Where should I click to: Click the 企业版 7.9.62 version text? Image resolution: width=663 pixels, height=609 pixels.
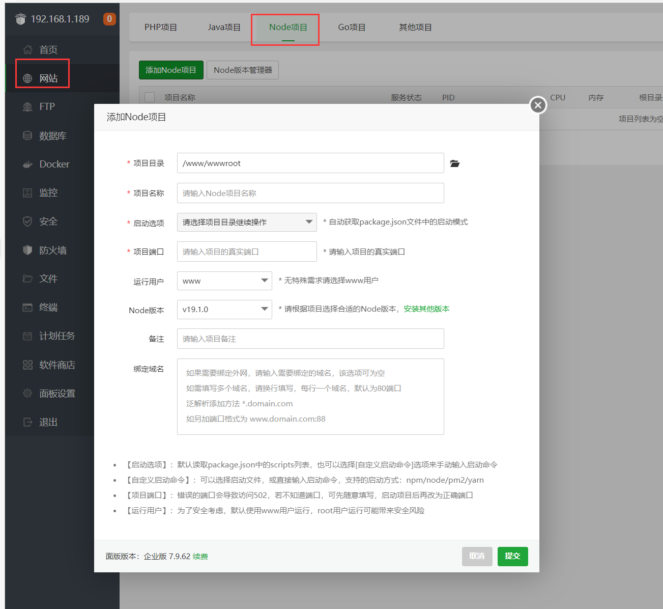tap(167, 557)
